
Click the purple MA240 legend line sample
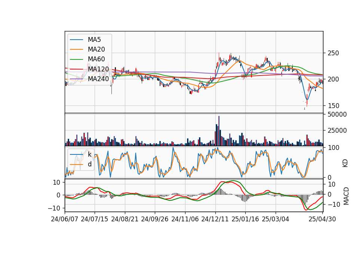(76, 79)
